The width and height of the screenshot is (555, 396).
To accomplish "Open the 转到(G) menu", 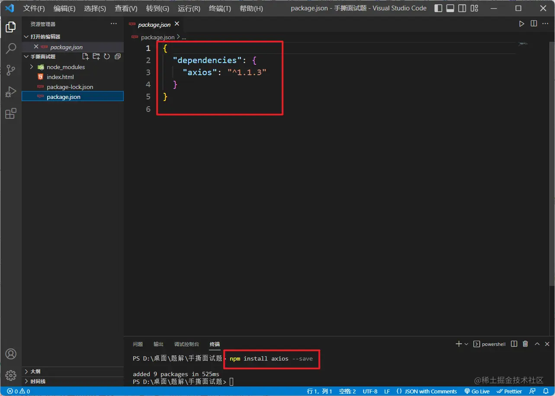I will (x=157, y=8).
